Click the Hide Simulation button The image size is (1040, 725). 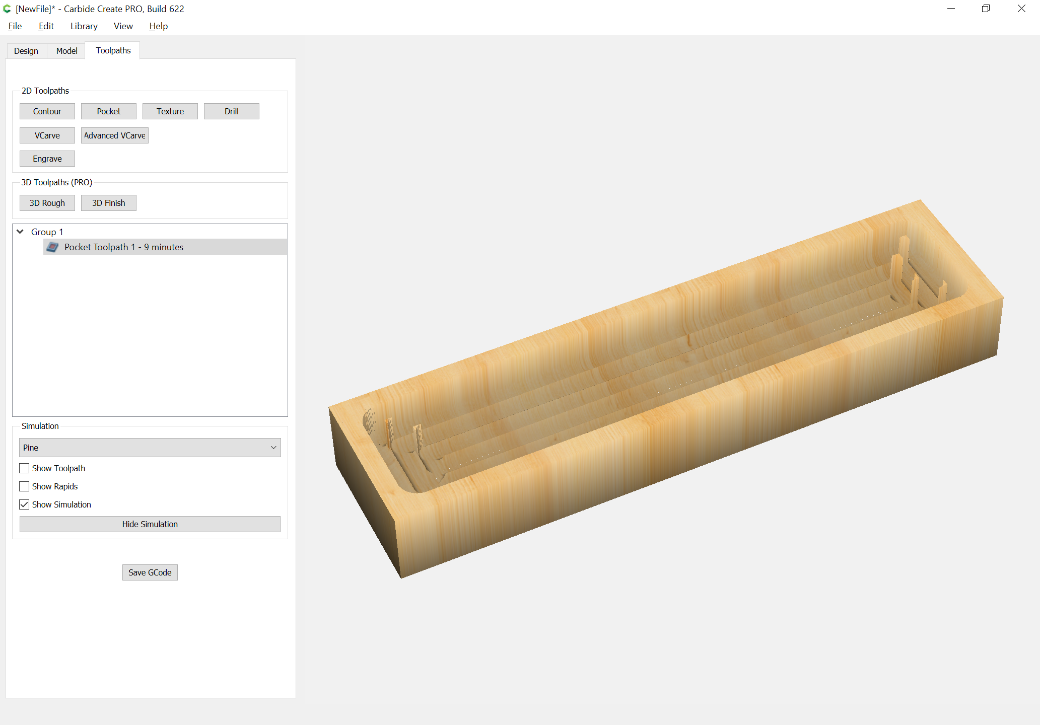pyautogui.click(x=150, y=524)
